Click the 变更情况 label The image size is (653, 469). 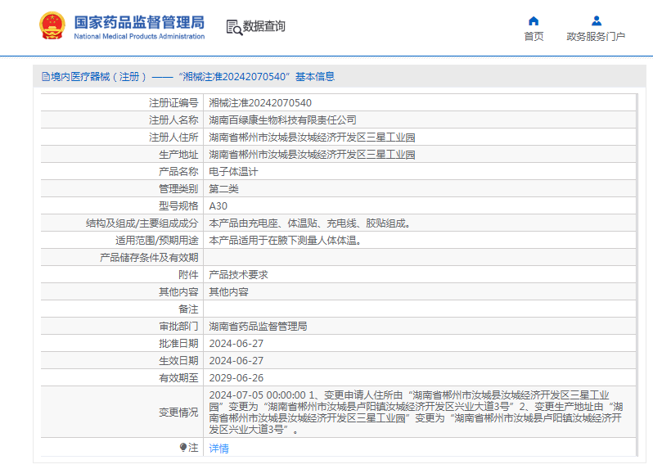point(178,413)
